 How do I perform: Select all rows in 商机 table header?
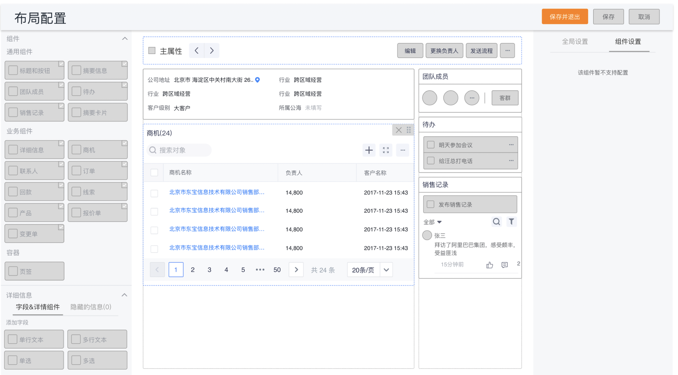pos(154,173)
